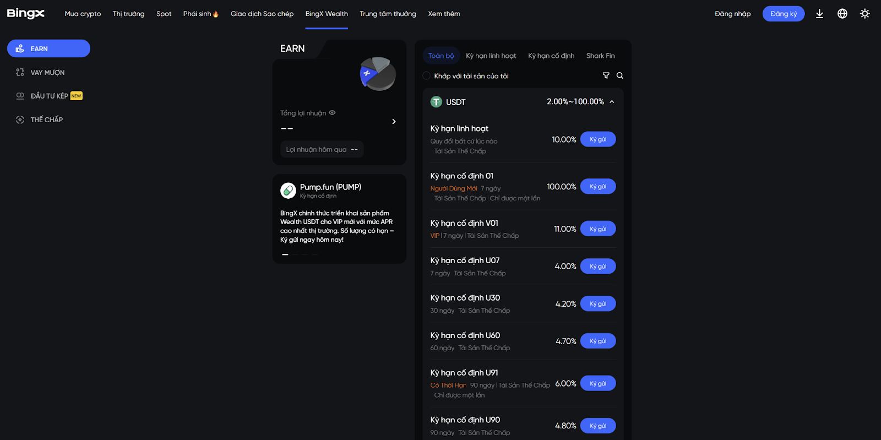Click the BingX logo
Screen dimensions: 881x440
26,14
